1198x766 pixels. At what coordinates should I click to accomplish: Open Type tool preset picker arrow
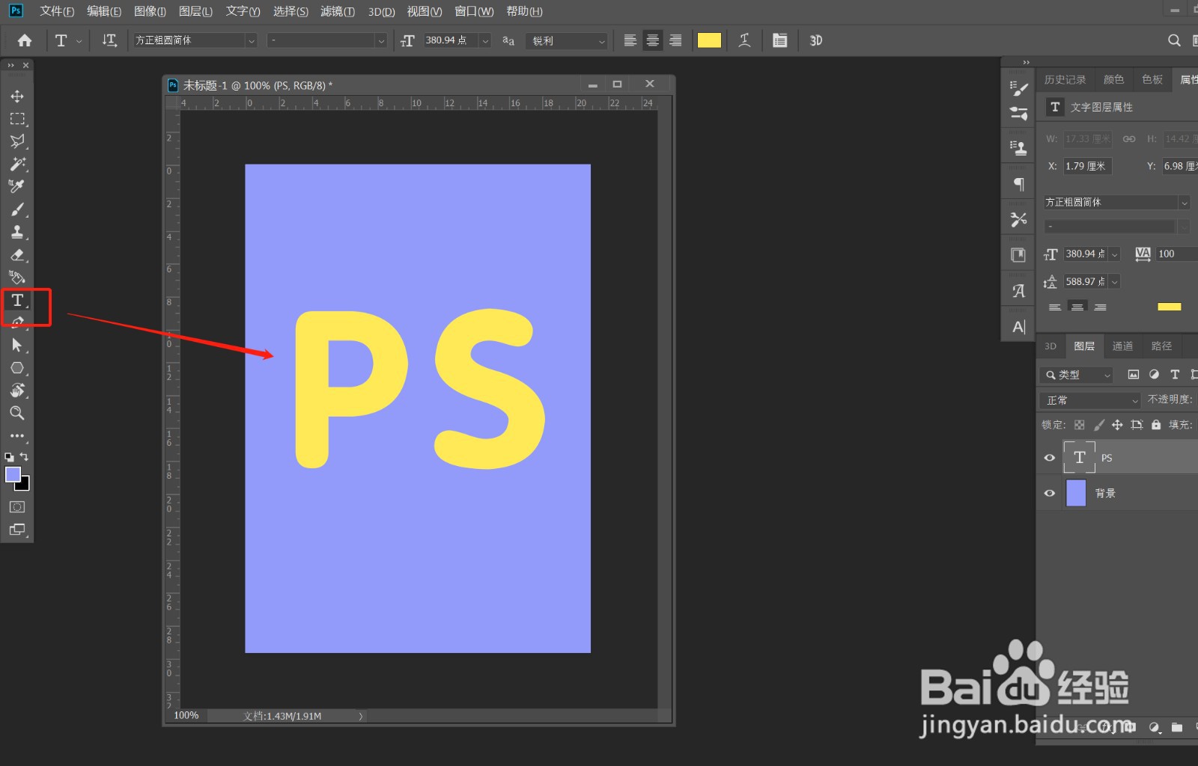point(79,41)
